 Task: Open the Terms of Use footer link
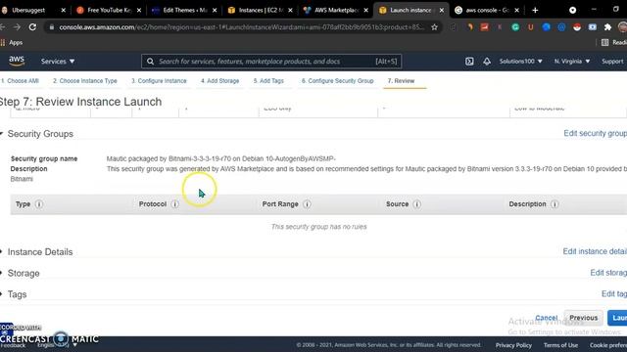coord(560,345)
